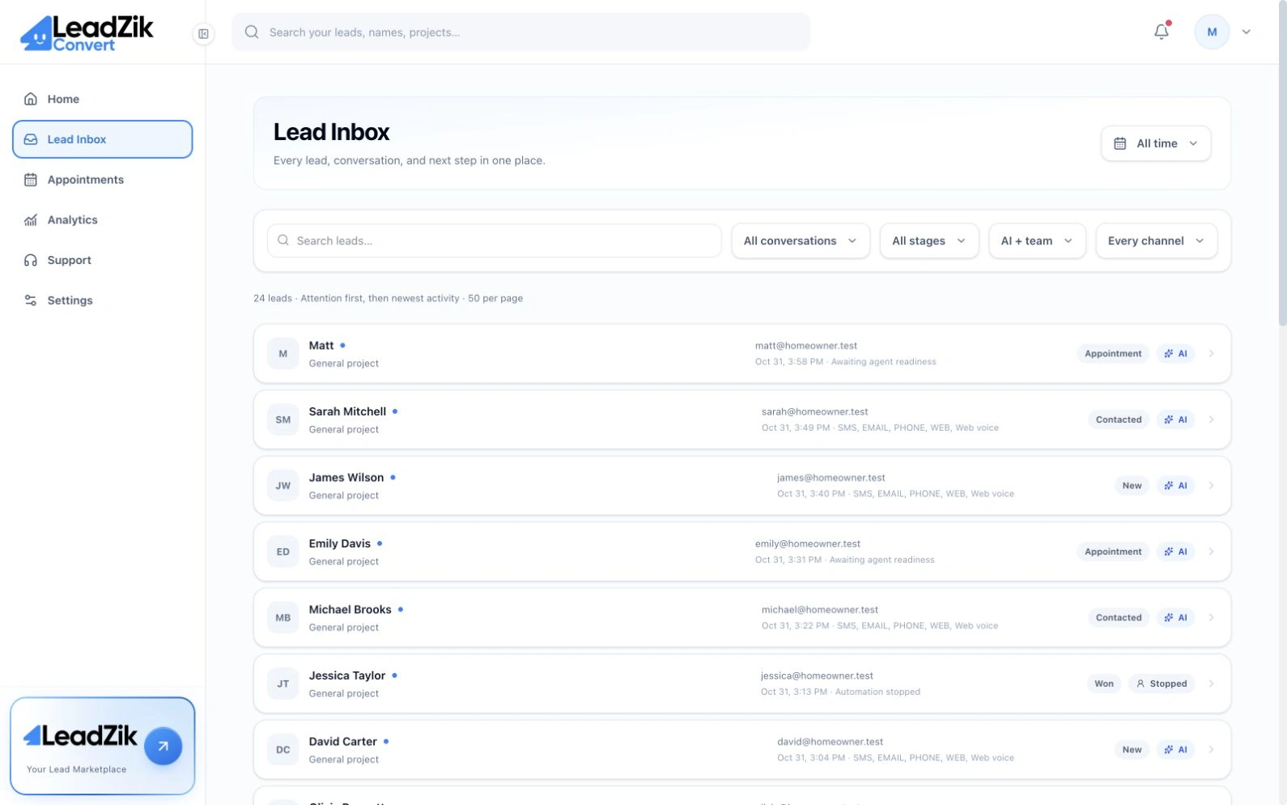This screenshot has height=805, width=1287.
Task: Open Settings in the sidebar
Action: coord(103,300)
